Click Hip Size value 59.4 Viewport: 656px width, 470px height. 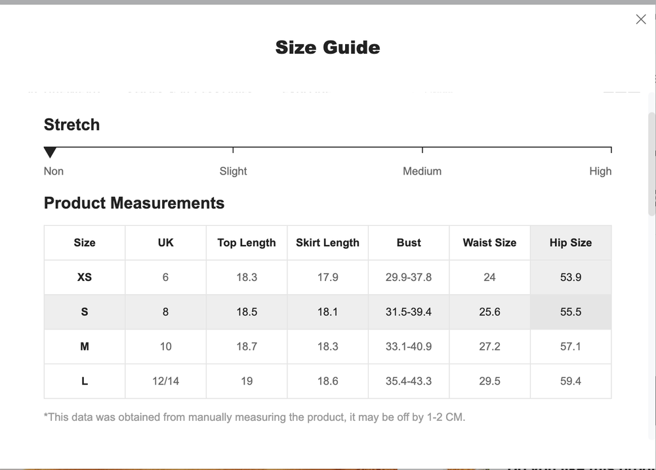coord(571,381)
